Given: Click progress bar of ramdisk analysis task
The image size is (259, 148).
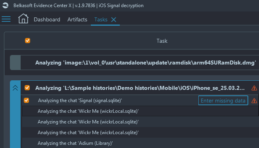Looking at the screenshot, I should click(15, 63).
